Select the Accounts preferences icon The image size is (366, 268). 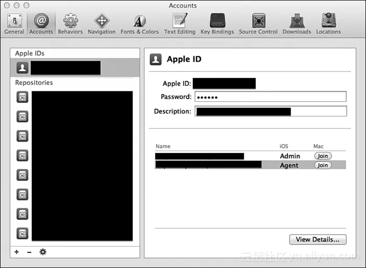point(41,24)
